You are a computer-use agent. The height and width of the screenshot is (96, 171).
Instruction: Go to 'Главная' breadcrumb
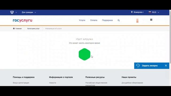pos(18,29)
